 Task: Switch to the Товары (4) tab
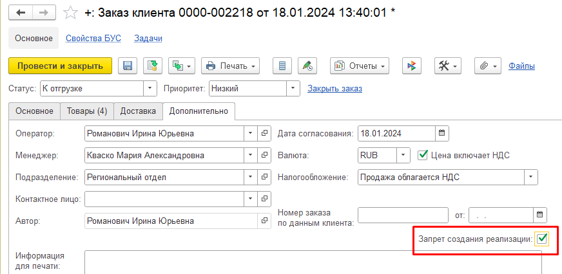point(87,111)
